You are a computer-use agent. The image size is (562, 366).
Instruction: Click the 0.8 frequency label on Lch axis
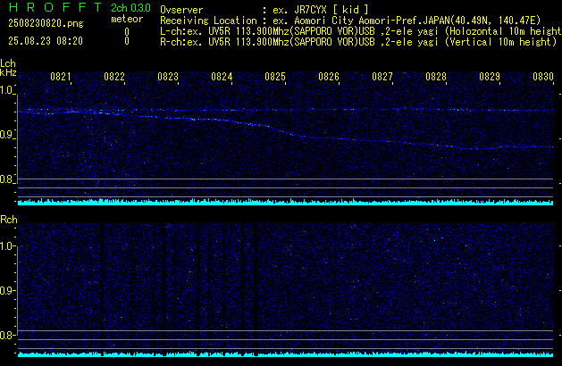6,179
